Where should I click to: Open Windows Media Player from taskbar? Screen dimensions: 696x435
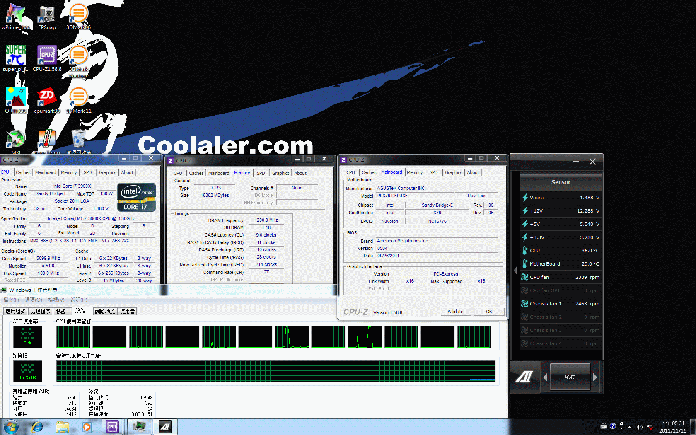pyautogui.click(x=87, y=427)
